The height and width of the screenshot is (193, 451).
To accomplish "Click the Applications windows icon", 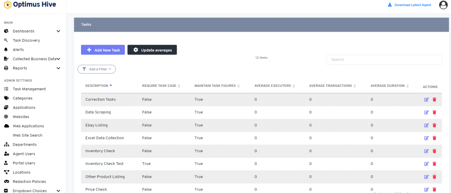I will (6, 107).
